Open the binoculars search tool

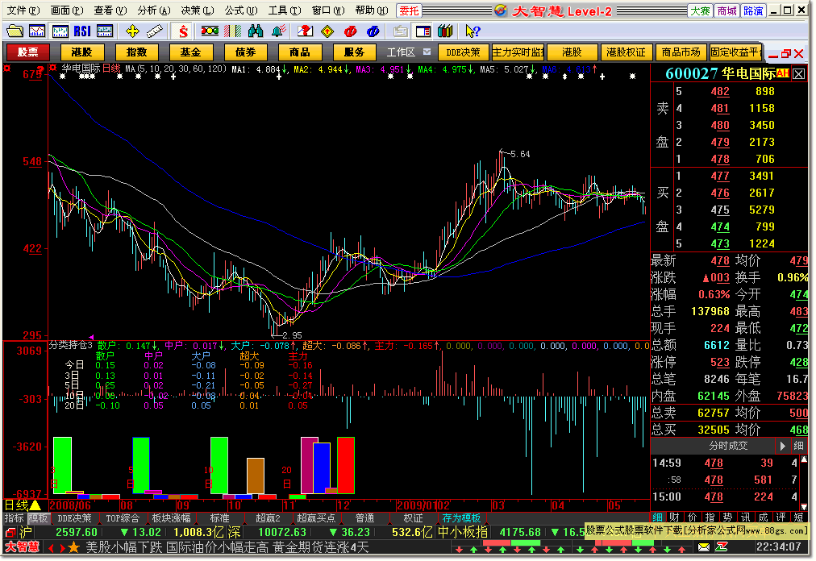[x=256, y=31]
